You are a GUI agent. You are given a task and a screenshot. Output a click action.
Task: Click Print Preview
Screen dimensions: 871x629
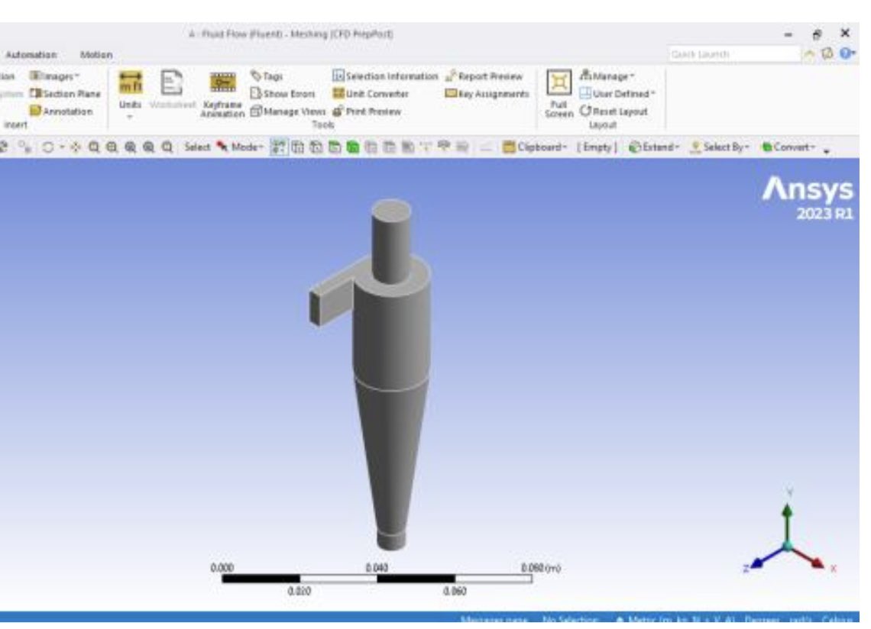pyautogui.click(x=367, y=111)
